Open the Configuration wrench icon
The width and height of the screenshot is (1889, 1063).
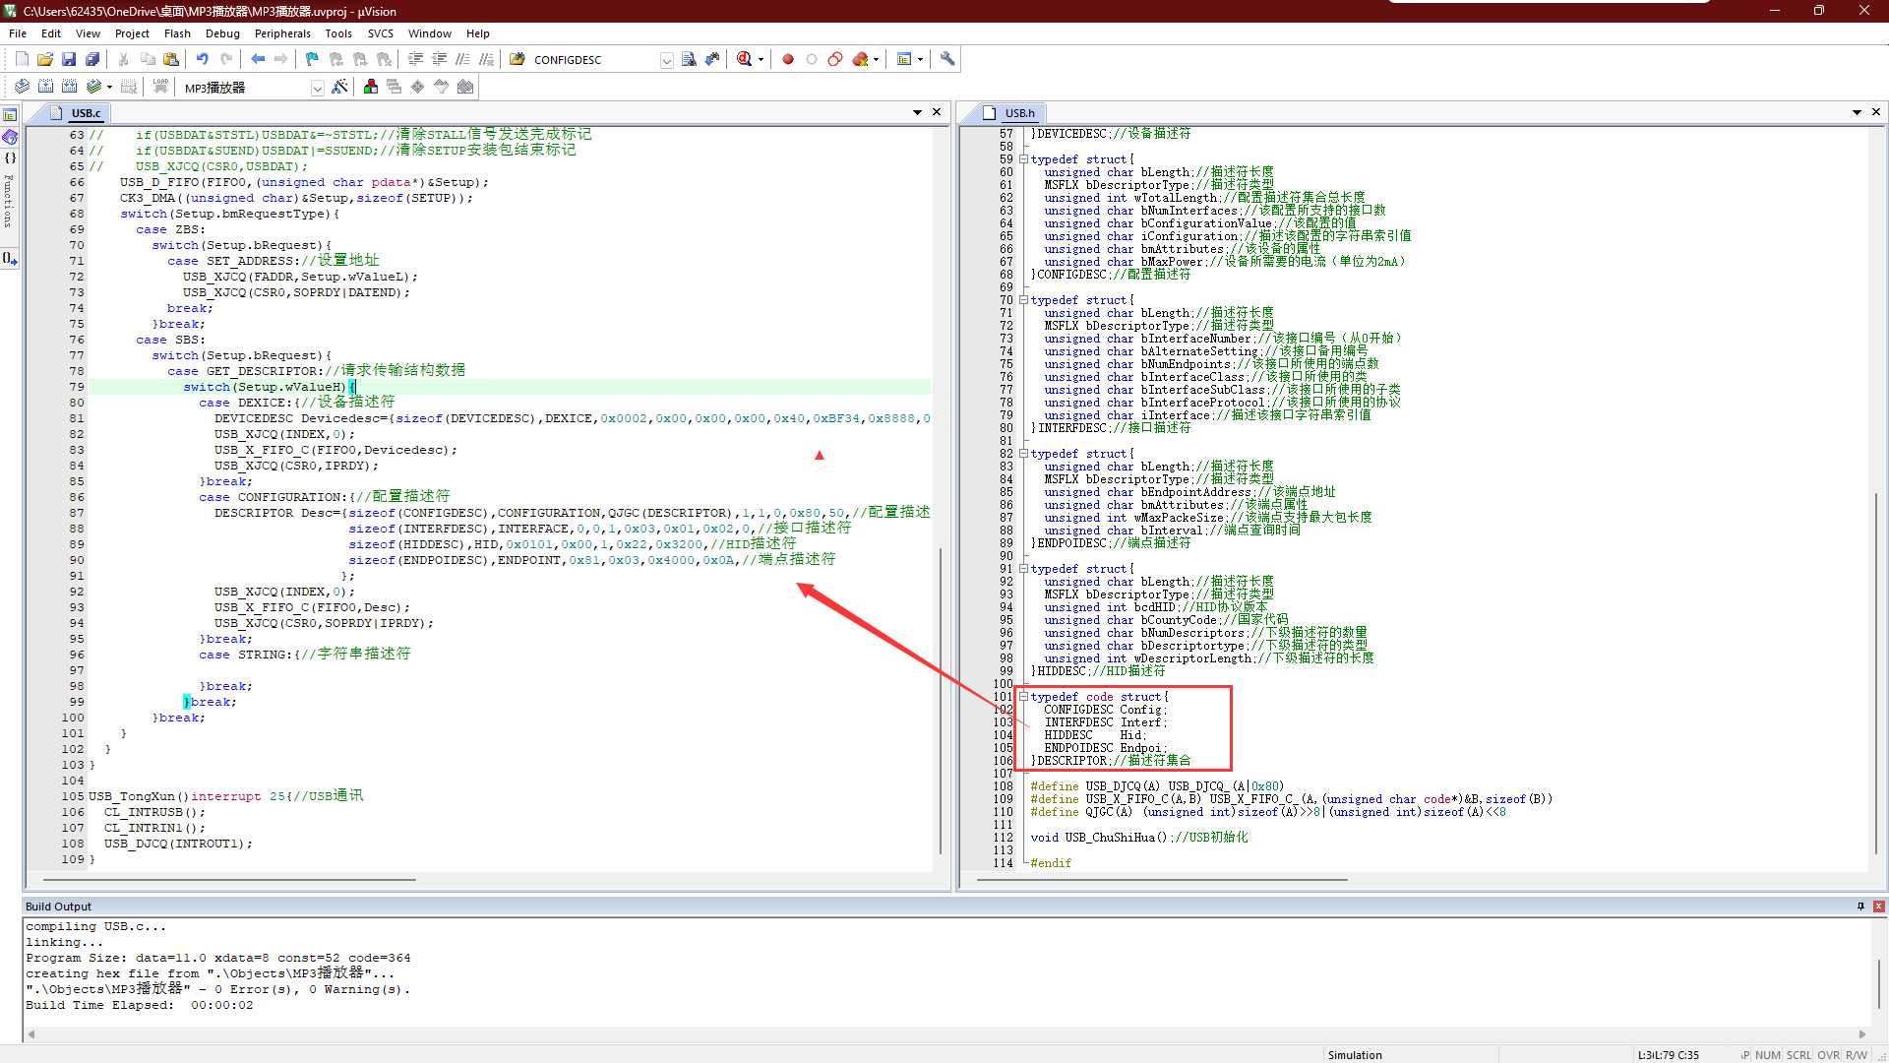tap(947, 59)
